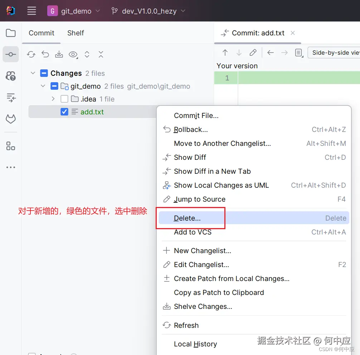This screenshot has height=355, width=360.
Task: Click the git_demo project badge icon
Action: pyautogui.click(x=52, y=11)
